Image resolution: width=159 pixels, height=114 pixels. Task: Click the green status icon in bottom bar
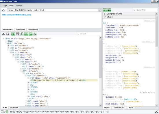tap(7, 112)
